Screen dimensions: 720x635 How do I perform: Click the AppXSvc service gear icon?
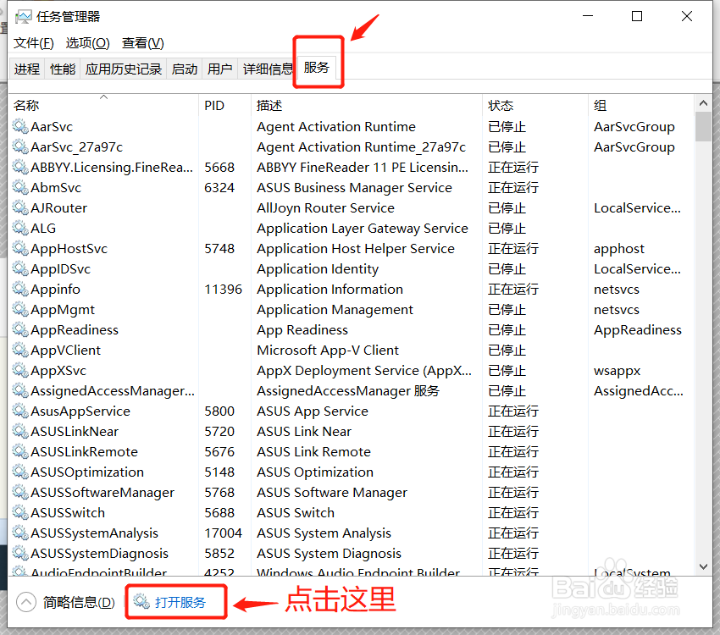pyautogui.click(x=19, y=370)
